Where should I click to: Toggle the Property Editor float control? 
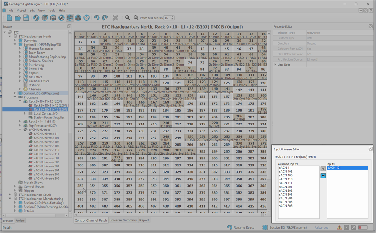click(x=371, y=26)
